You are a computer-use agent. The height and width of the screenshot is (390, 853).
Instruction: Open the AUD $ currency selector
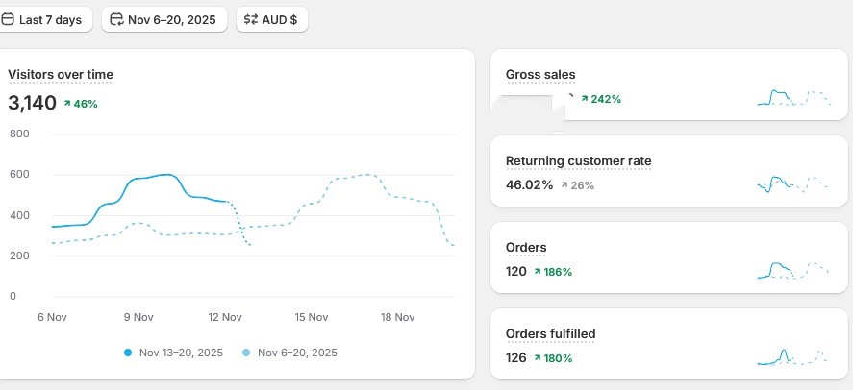(x=272, y=19)
